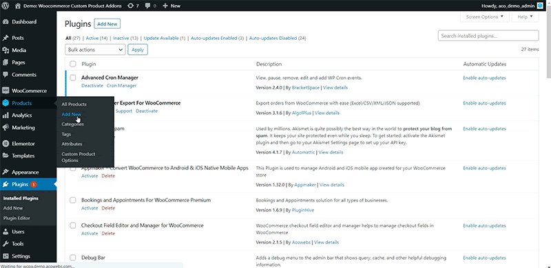The height and width of the screenshot is (268, 551).
Task: Click the Marketing megaphone icon
Action: pyautogui.click(x=6, y=128)
